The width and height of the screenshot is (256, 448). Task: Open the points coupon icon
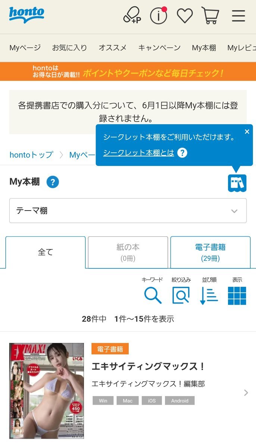[x=132, y=15]
